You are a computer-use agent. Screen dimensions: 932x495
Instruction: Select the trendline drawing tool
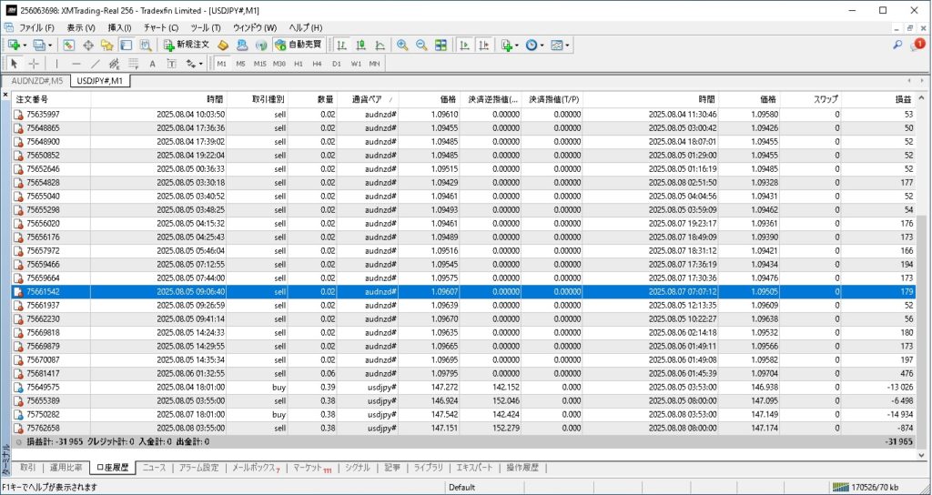(x=95, y=64)
